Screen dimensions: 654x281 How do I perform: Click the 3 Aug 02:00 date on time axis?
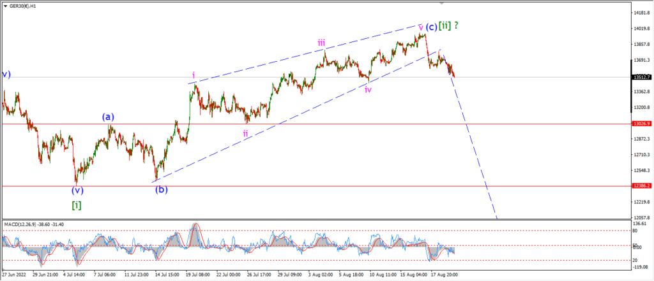[321, 275]
